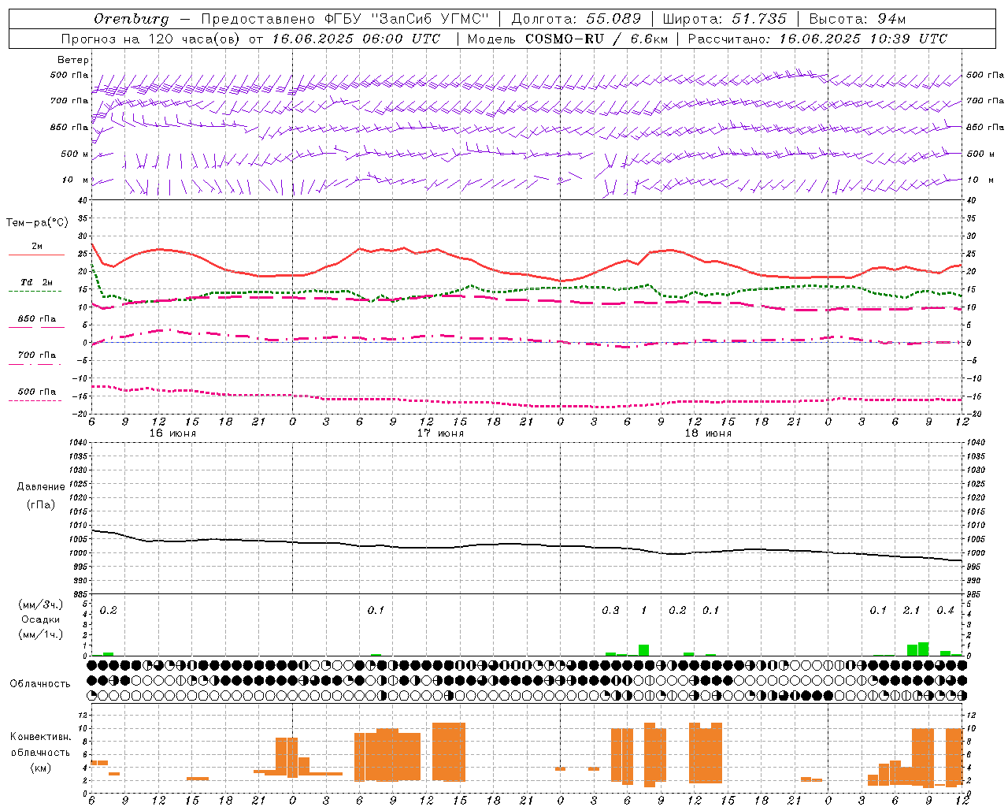Click the 0.3 precipitation amount value
Viewport: 1008px width, 807px height.
point(610,611)
